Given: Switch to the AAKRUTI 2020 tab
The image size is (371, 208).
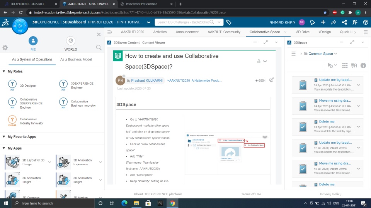Looking at the screenshot, I should tap(133, 32).
